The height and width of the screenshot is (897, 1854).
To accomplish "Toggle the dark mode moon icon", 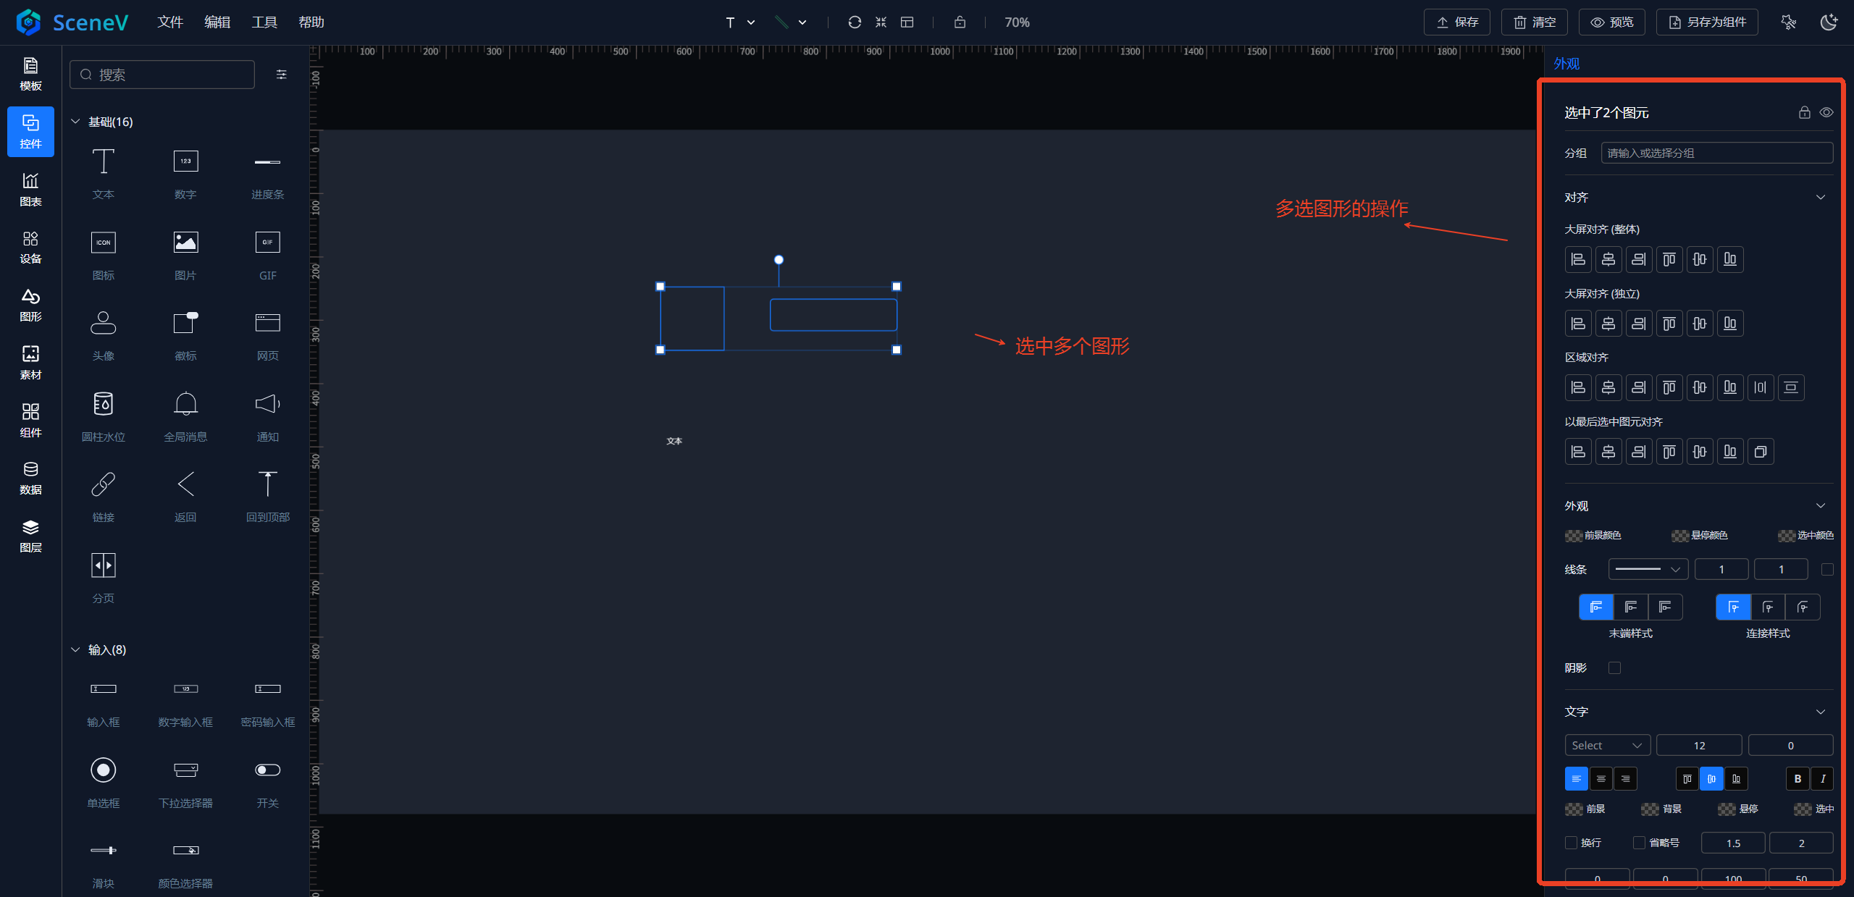I will (1829, 22).
